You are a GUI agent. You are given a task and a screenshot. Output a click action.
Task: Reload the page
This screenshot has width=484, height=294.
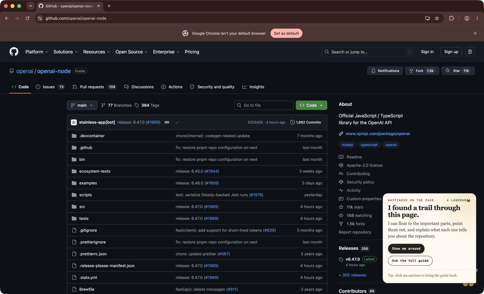(x=28, y=18)
